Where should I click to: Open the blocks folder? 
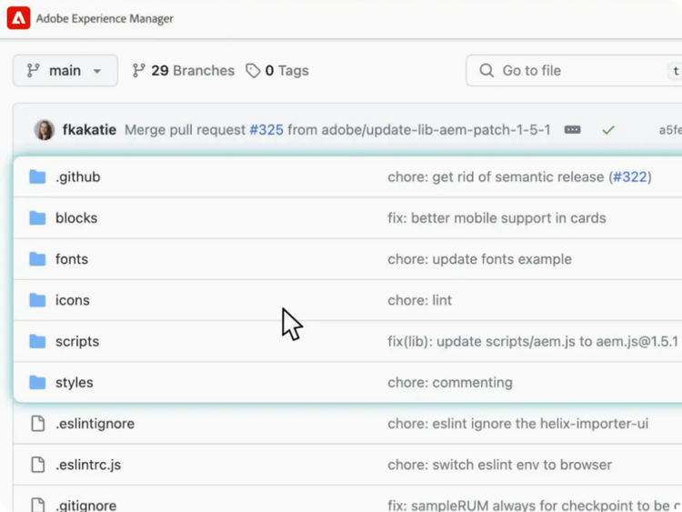pos(75,218)
